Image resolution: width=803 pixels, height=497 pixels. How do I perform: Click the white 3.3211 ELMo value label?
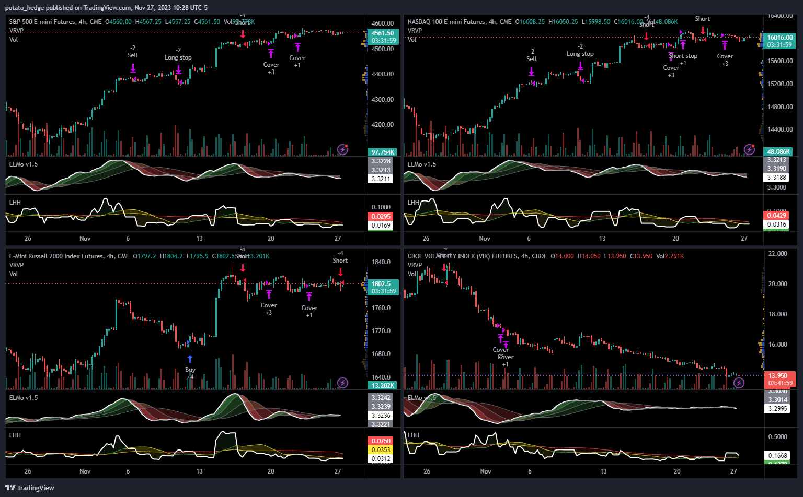(381, 179)
